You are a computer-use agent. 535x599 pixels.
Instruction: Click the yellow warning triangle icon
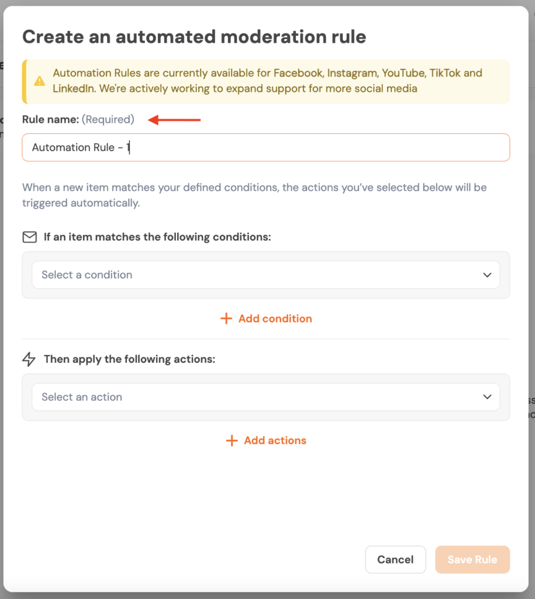[39, 81]
